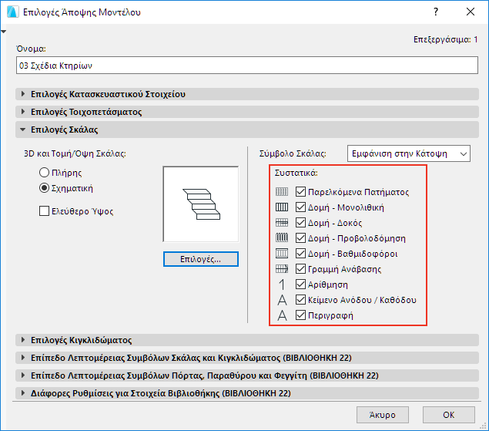The height and width of the screenshot is (431, 489).
Task: Close the Επιλογές Άποψης Μοντέλου dialog
Action: pyautogui.click(x=471, y=12)
